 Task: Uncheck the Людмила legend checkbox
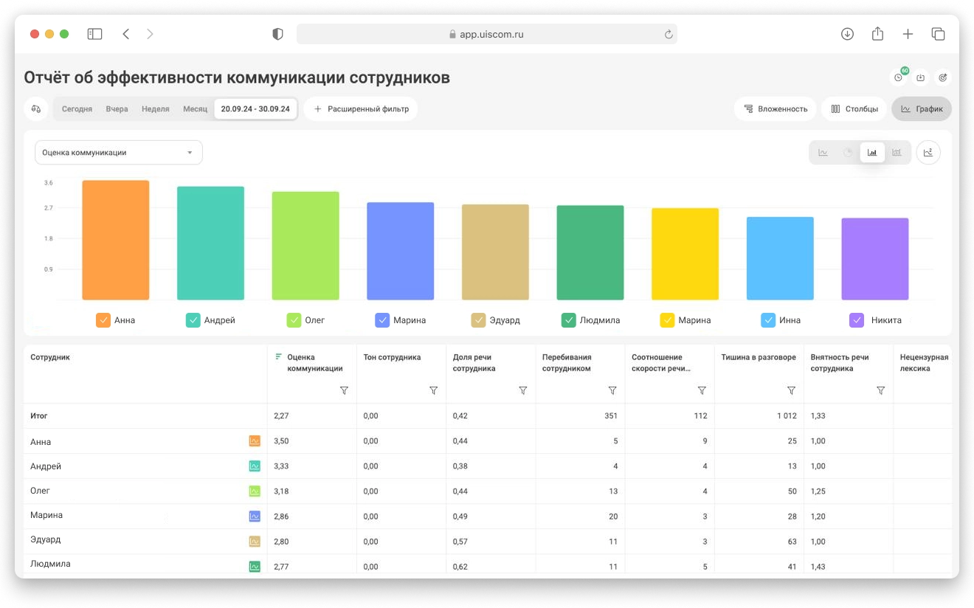pyautogui.click(x=568, y=320)
